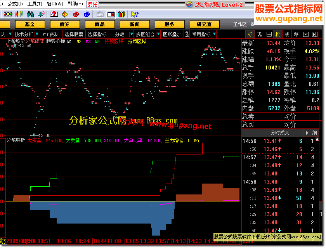Click the 多图组合 button
The height and width of the screenshot is (248, 326).
pos(145,34)
